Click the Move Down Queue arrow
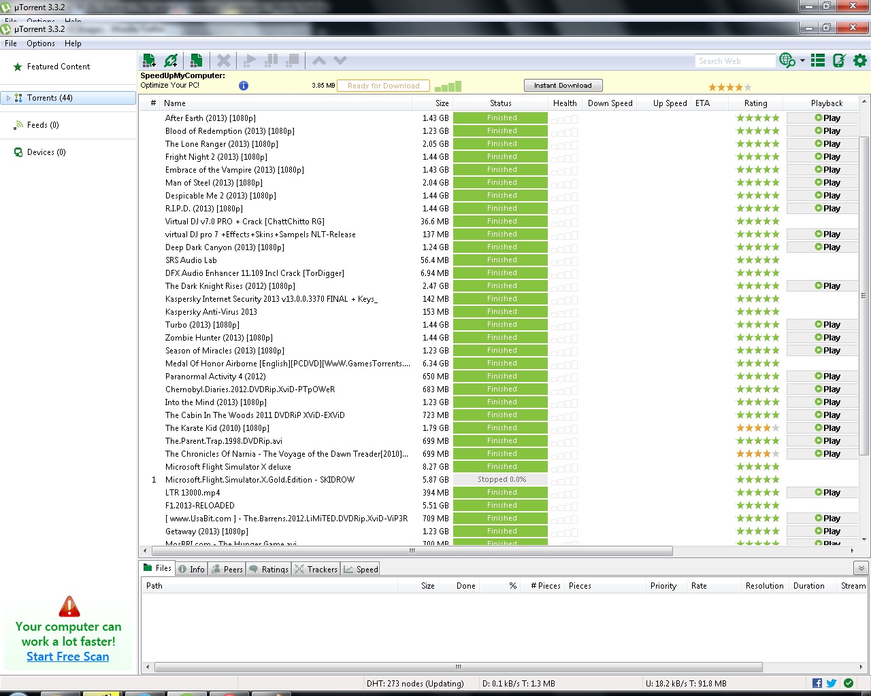 coord(340,60)
